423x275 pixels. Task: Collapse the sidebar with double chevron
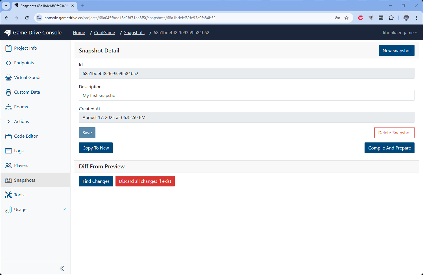tap(62, 269)
